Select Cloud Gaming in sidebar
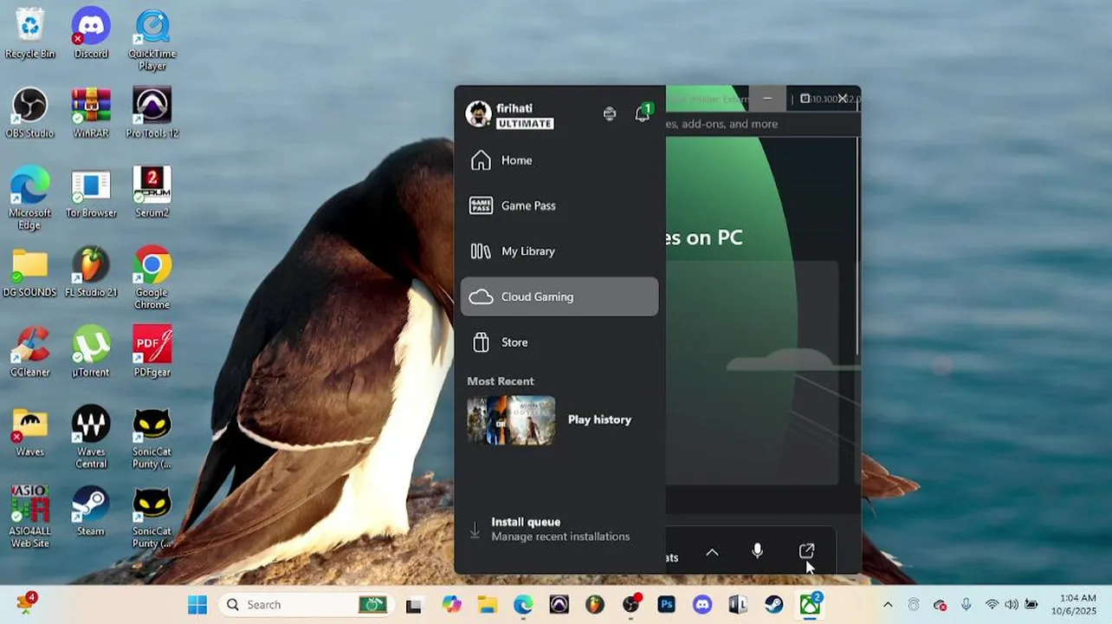This screenshot has height=624, width=1112. (x=559, y=296)
